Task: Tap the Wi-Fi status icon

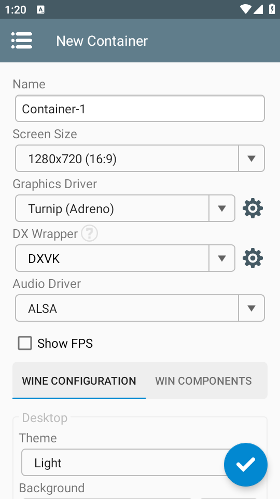Action: point(246,9)
